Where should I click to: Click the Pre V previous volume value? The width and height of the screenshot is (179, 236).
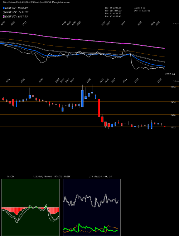[142, 11]
